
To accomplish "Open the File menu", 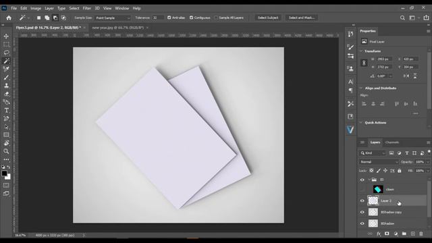I will click(x=13, y=8).
